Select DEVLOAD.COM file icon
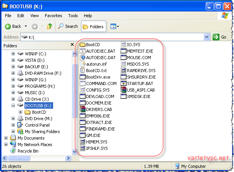This screenshot has width=234, height=172. tap(82, 96)
